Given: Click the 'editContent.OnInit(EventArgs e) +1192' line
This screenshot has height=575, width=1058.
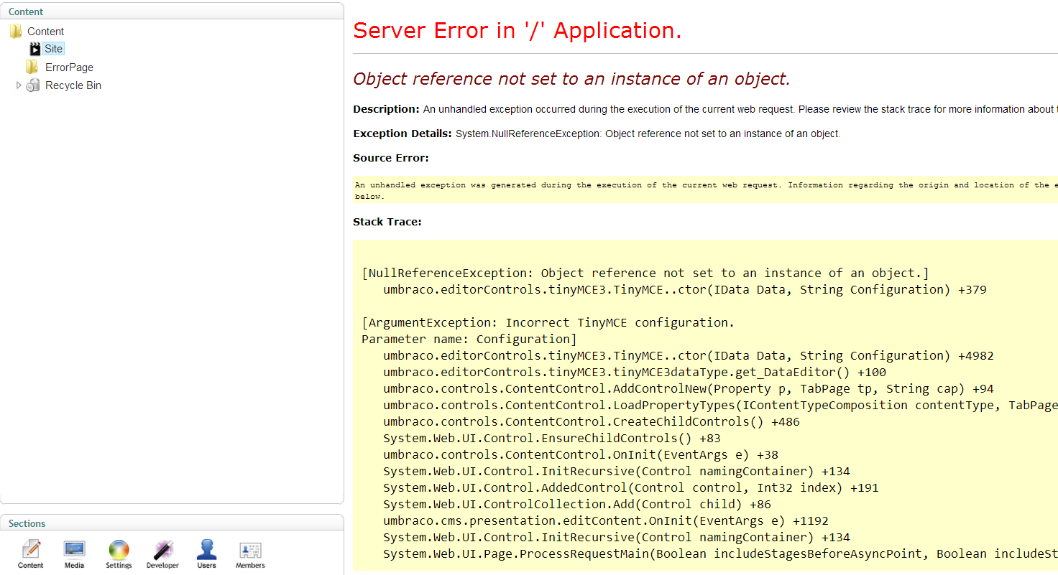Looking at the screenshot, I should coord(606,520).
